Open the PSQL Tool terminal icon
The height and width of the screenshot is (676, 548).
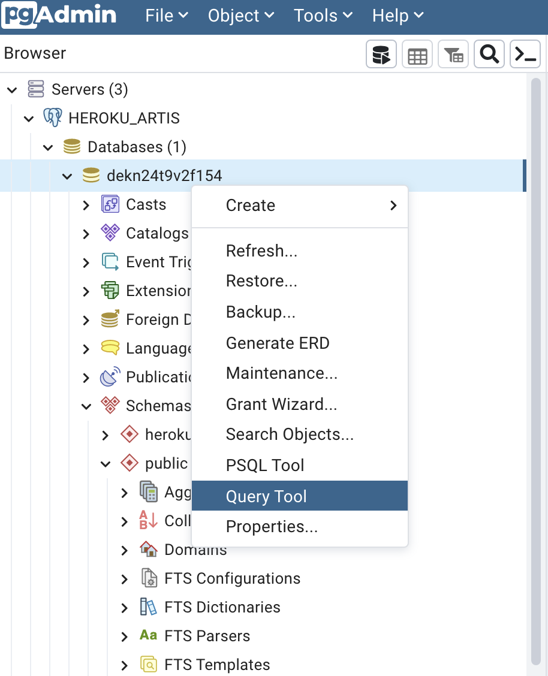click(x=525, y=55)
